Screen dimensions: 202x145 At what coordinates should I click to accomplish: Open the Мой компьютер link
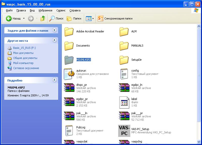23,63
